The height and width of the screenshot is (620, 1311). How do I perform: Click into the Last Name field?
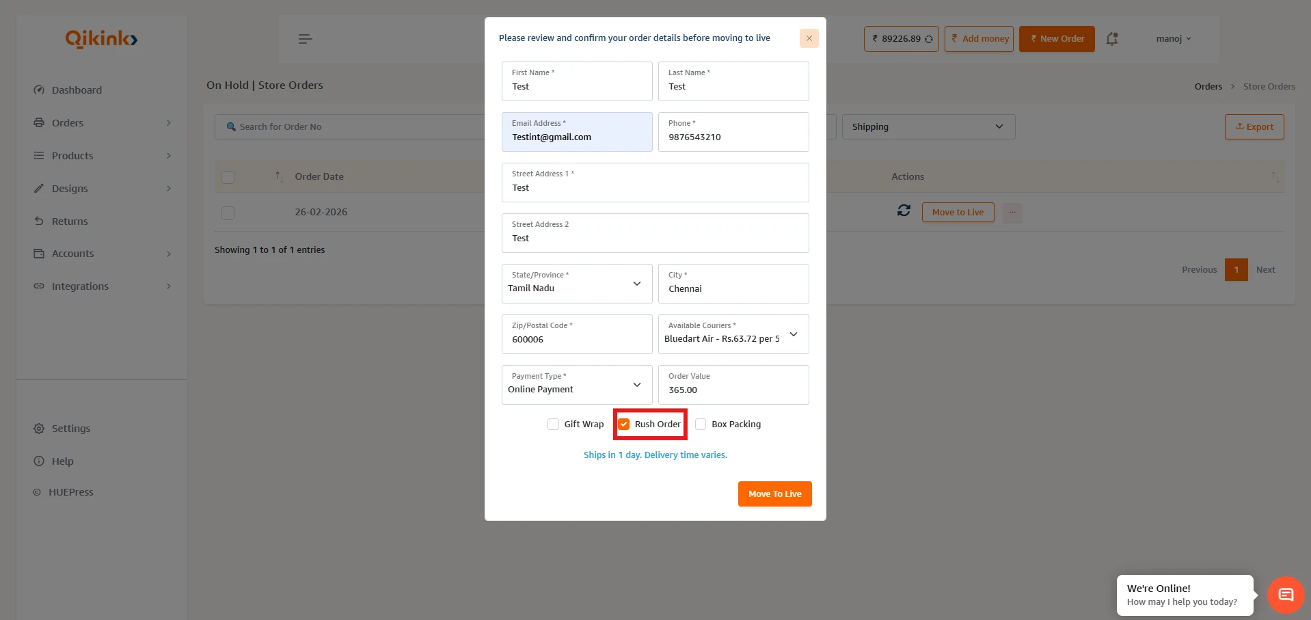click(733, 81)
